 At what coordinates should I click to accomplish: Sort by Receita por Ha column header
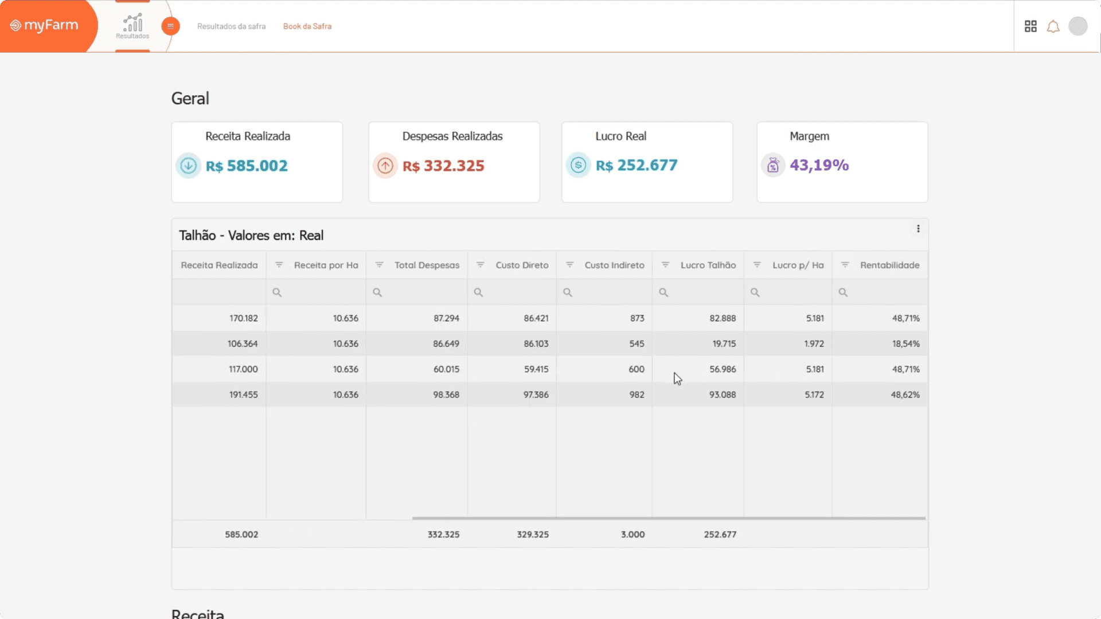tap(326, 265)
